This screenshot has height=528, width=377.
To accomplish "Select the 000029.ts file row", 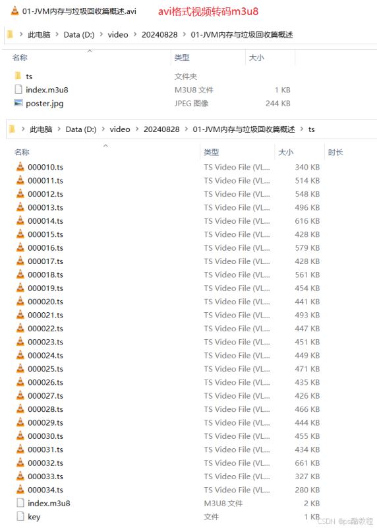I will (168, 422).
